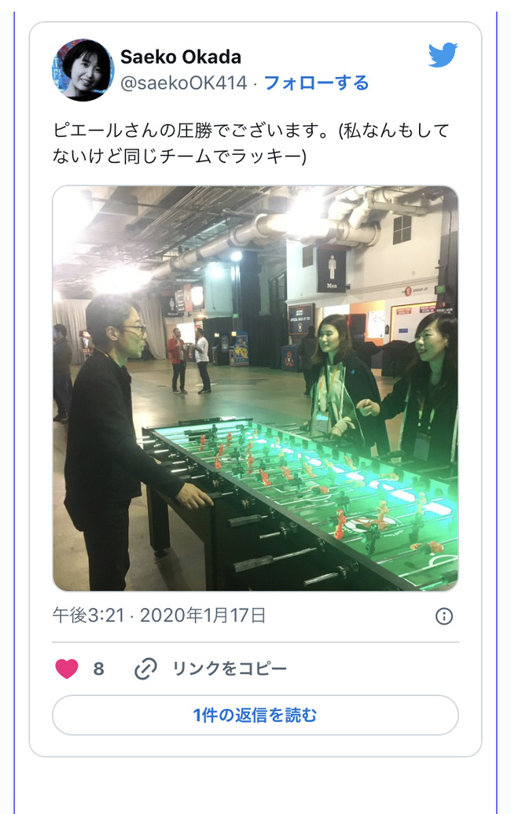511x814 pixels.
Task: Select the リンクをコピー text
Action: [x=230, y=669]
